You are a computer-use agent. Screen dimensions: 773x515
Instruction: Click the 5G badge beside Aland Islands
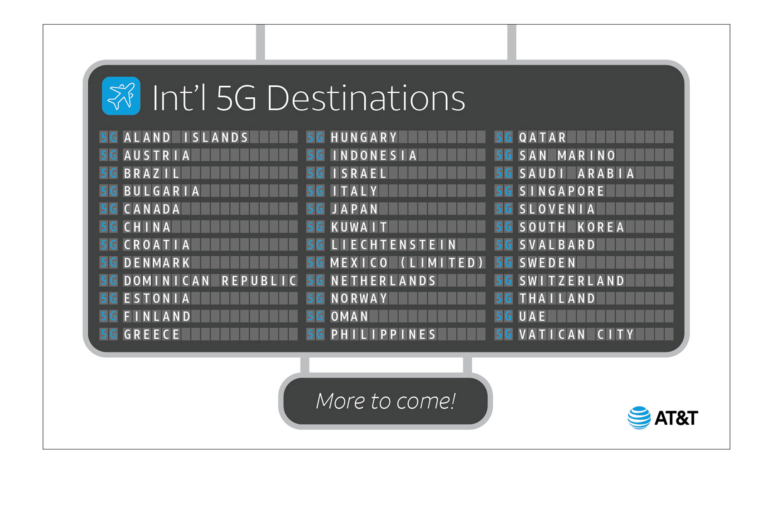pos(109,137)
